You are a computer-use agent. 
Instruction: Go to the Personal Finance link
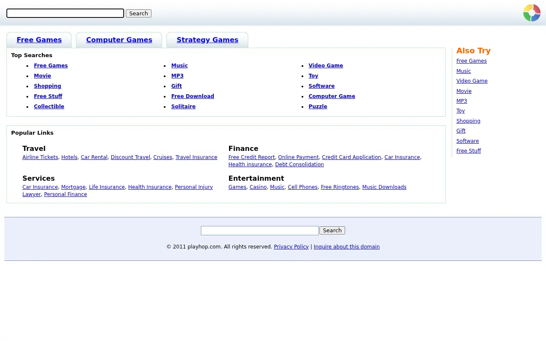point(66,194)
